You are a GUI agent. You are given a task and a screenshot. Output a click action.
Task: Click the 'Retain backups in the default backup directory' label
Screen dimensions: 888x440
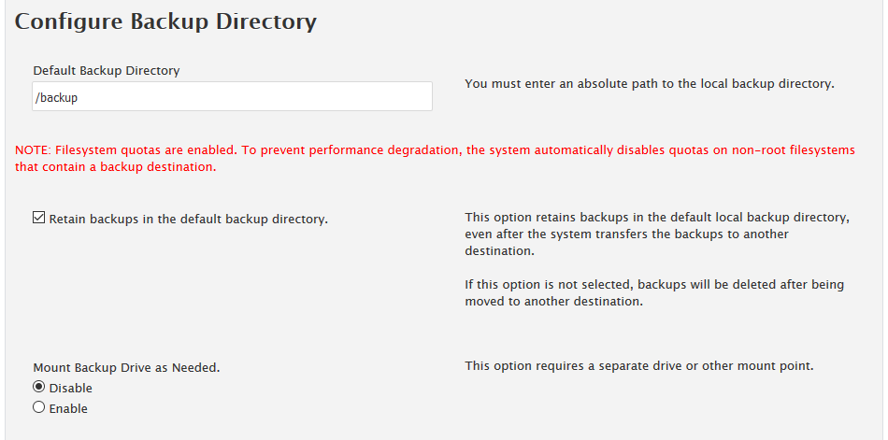[188, 220]
